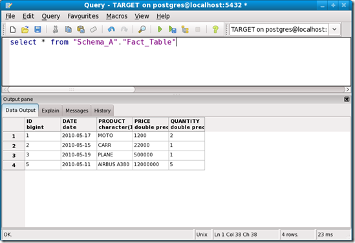Click the editor scrollbar left arrow
The image size is (355, 243).
click(x=5, y=90)
